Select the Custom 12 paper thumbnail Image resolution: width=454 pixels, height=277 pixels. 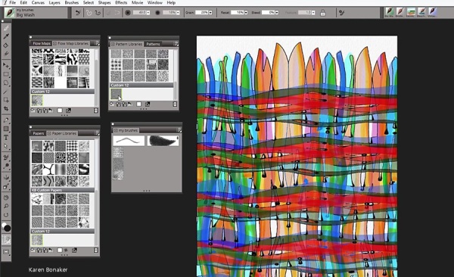pos(37,240)
